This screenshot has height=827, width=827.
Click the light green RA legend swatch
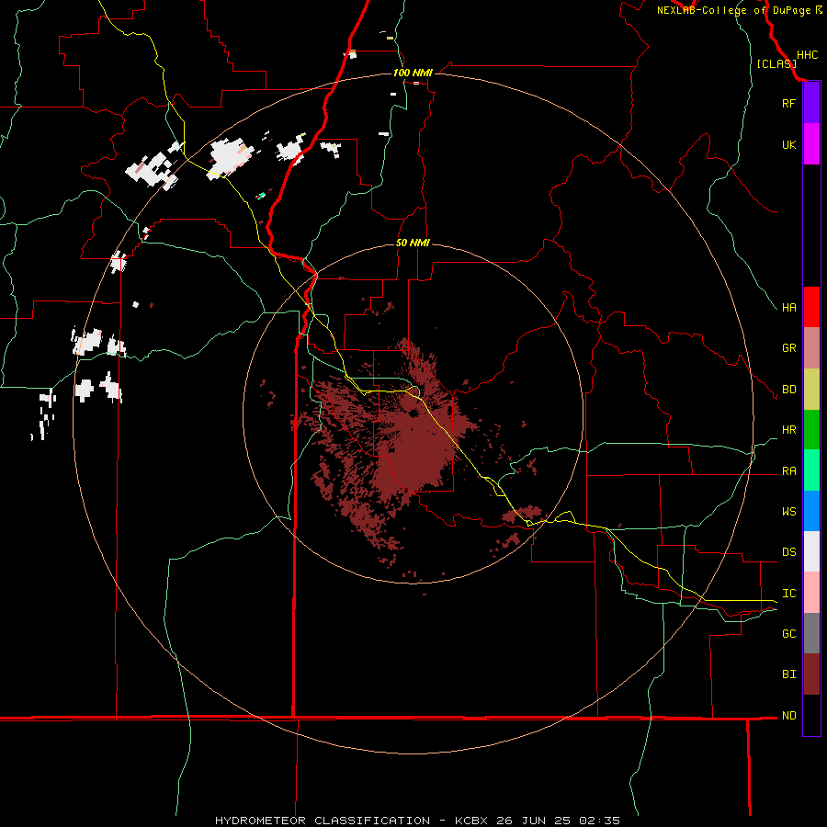click(x=811, y=470)
